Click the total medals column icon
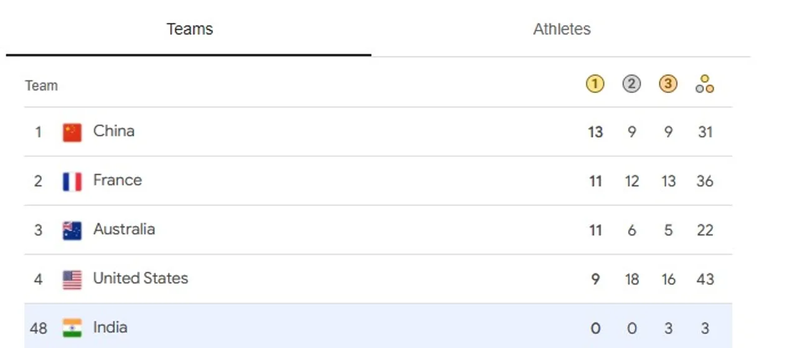The width and height of the screenshot is (797, 348). pyautogui.click(x=705, y=84)
